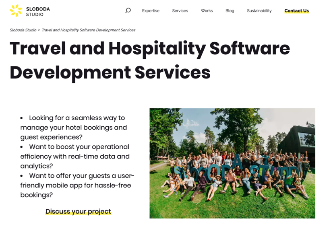Click the yellow starburst logo mark
The image size is (333, 237).
pos(15,10)
